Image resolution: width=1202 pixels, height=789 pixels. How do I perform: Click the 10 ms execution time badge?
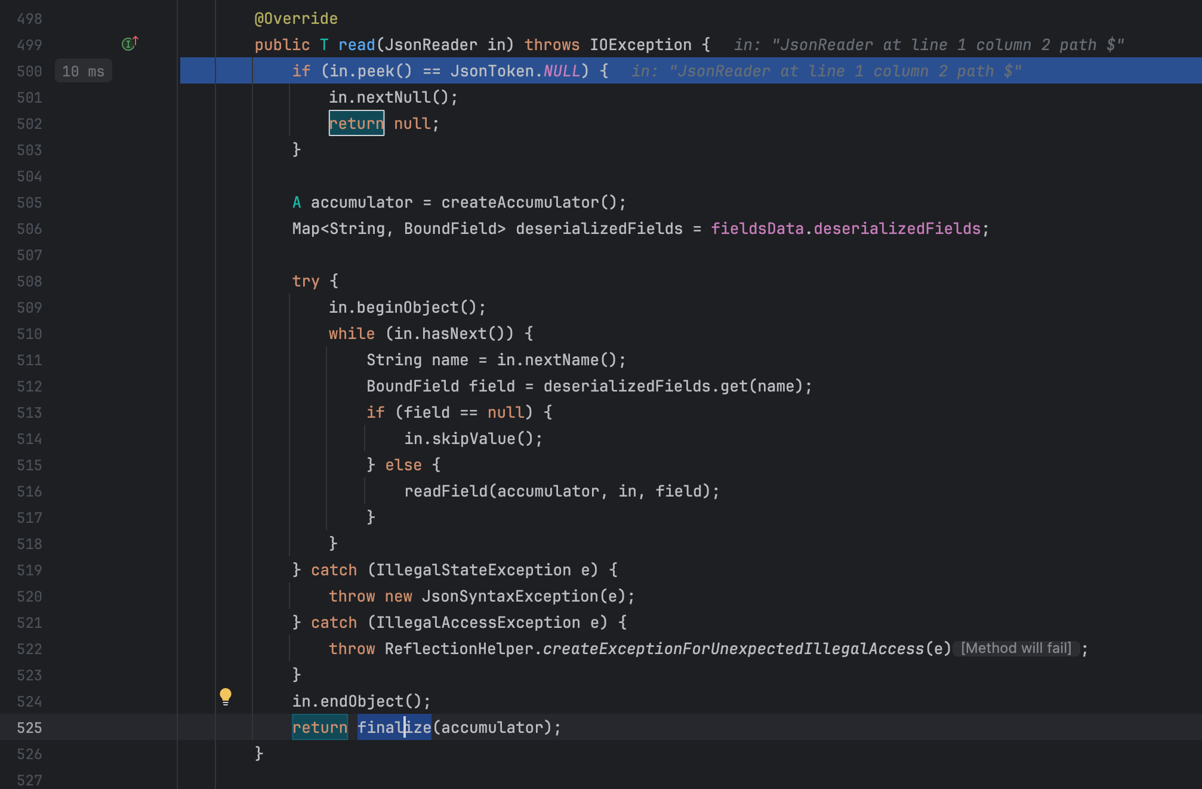point(84,72)
